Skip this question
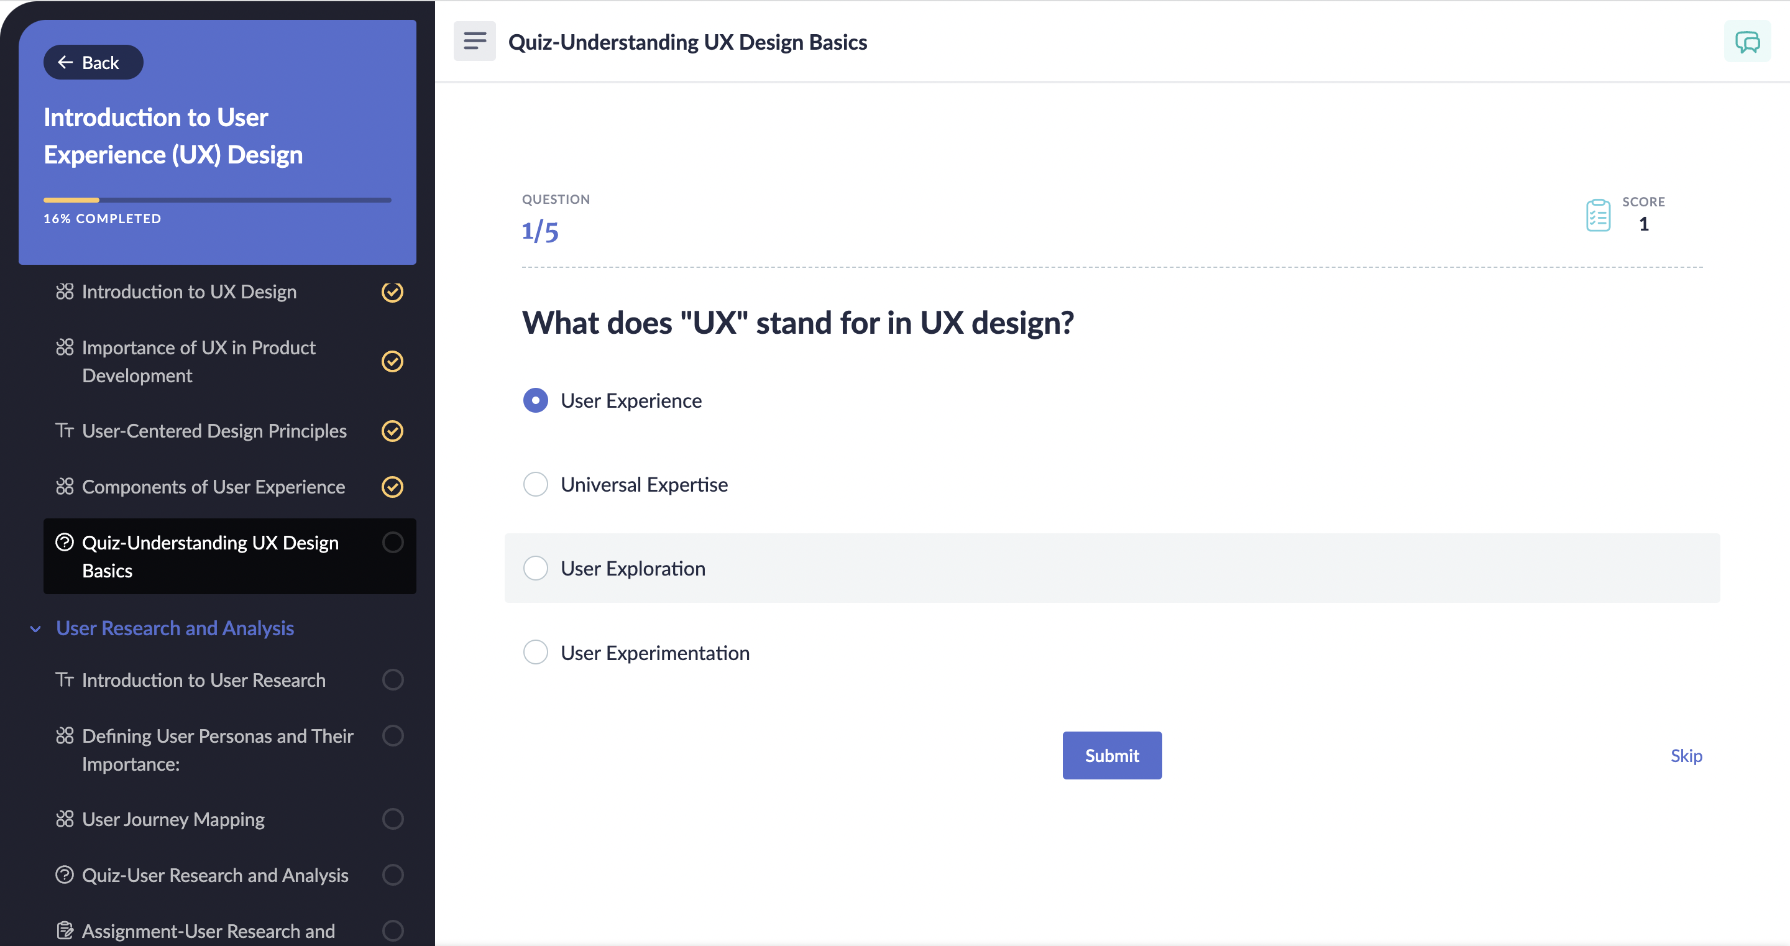The image size is (1790, 946). click(x=1686, y=756)
